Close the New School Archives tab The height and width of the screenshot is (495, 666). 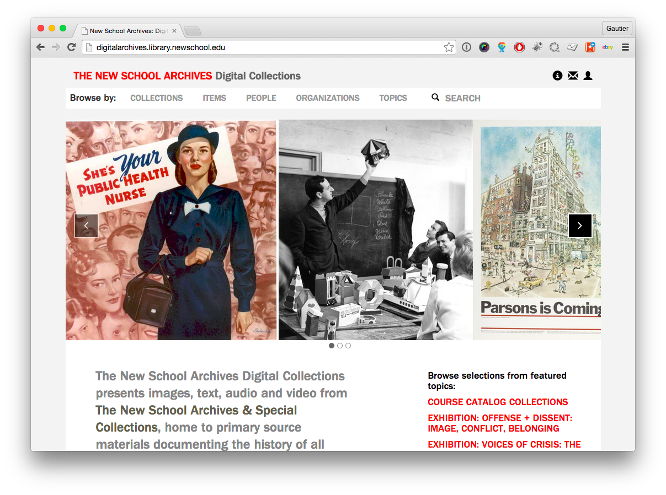click(174, 31)
